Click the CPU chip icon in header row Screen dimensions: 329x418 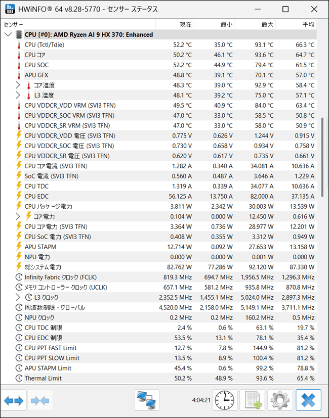coord(19,35)
